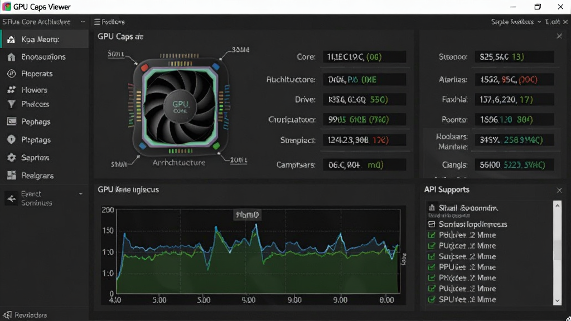Viewport: 571px width, 321px height.
Task: Click the Archchitucture label under fan
Action: [x=178, y=163]
